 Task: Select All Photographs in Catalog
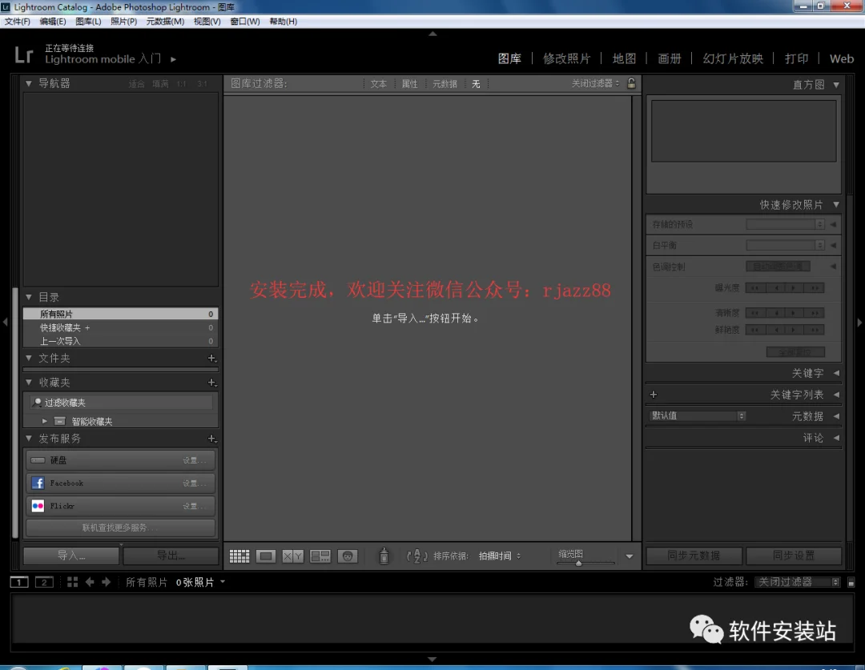click(121, 314)
